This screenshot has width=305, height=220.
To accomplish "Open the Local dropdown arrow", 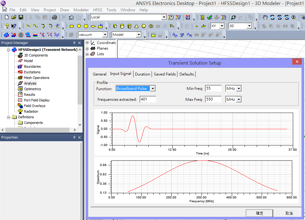I will pyautogui.click(x=164, y=17).
